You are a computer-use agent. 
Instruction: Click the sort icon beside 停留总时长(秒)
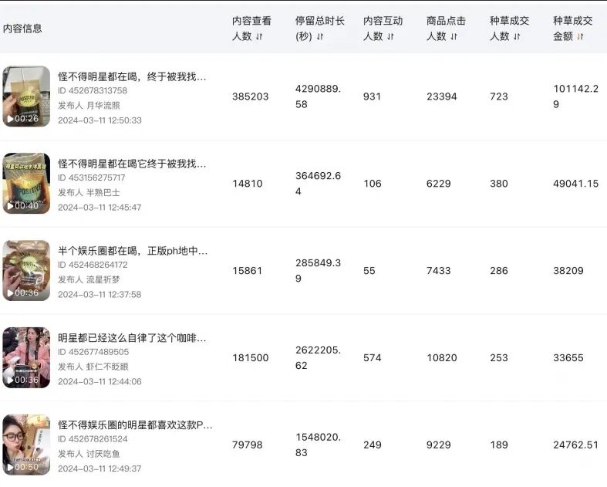coord(320,36)
